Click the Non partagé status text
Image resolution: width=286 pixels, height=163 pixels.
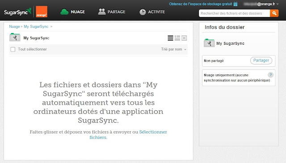214,61
